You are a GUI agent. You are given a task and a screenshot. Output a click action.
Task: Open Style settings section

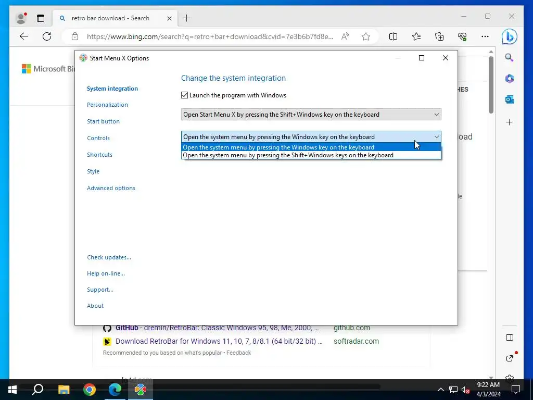click(x=93, y=171)
